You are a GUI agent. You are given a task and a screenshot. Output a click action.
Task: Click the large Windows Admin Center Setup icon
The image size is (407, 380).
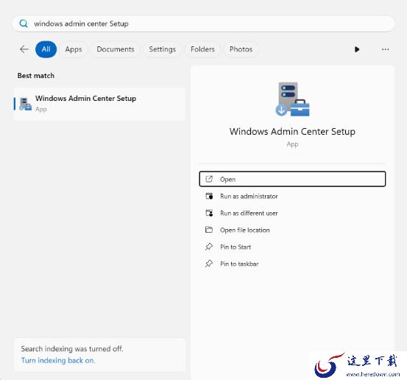pyautogui.click(x=292, y=99)
